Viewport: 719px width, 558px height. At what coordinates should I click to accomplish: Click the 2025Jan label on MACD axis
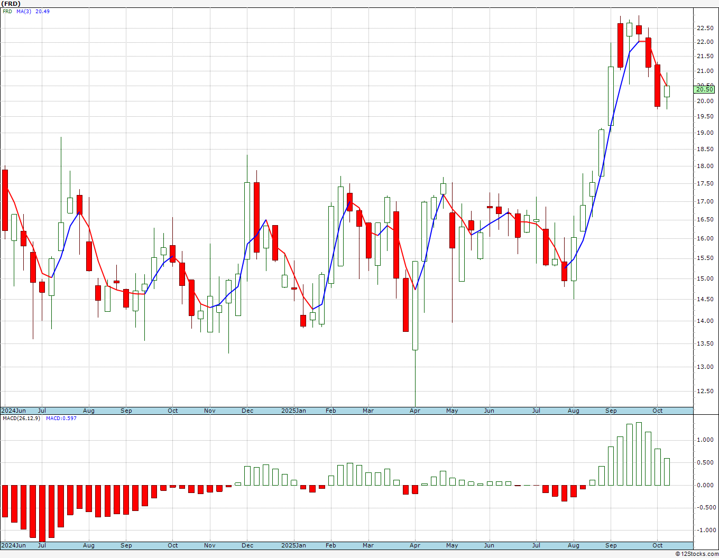click(x=293, y=545)
